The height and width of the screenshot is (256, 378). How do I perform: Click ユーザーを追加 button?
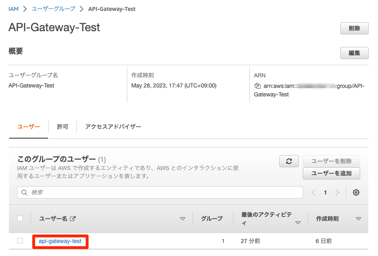(331, 173)
